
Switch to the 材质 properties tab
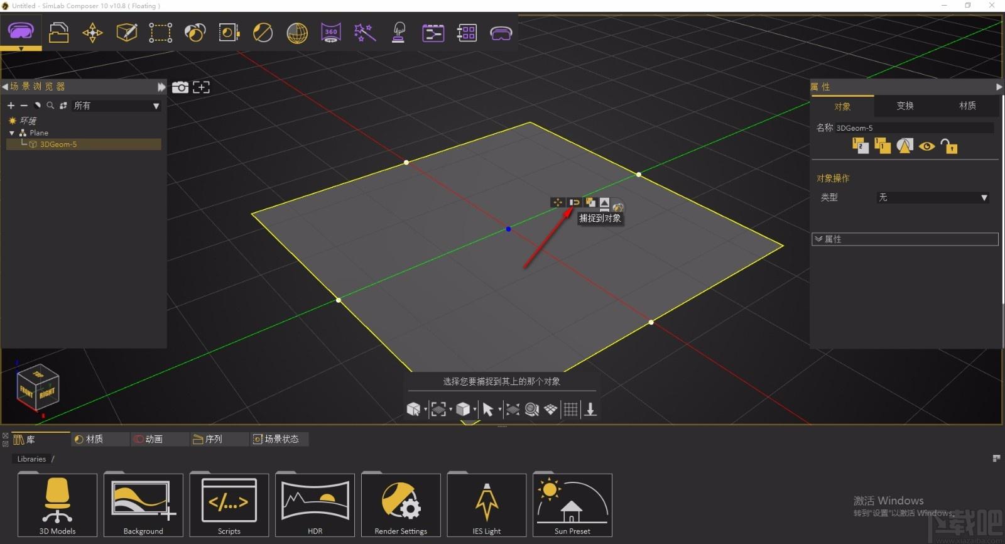967,106
